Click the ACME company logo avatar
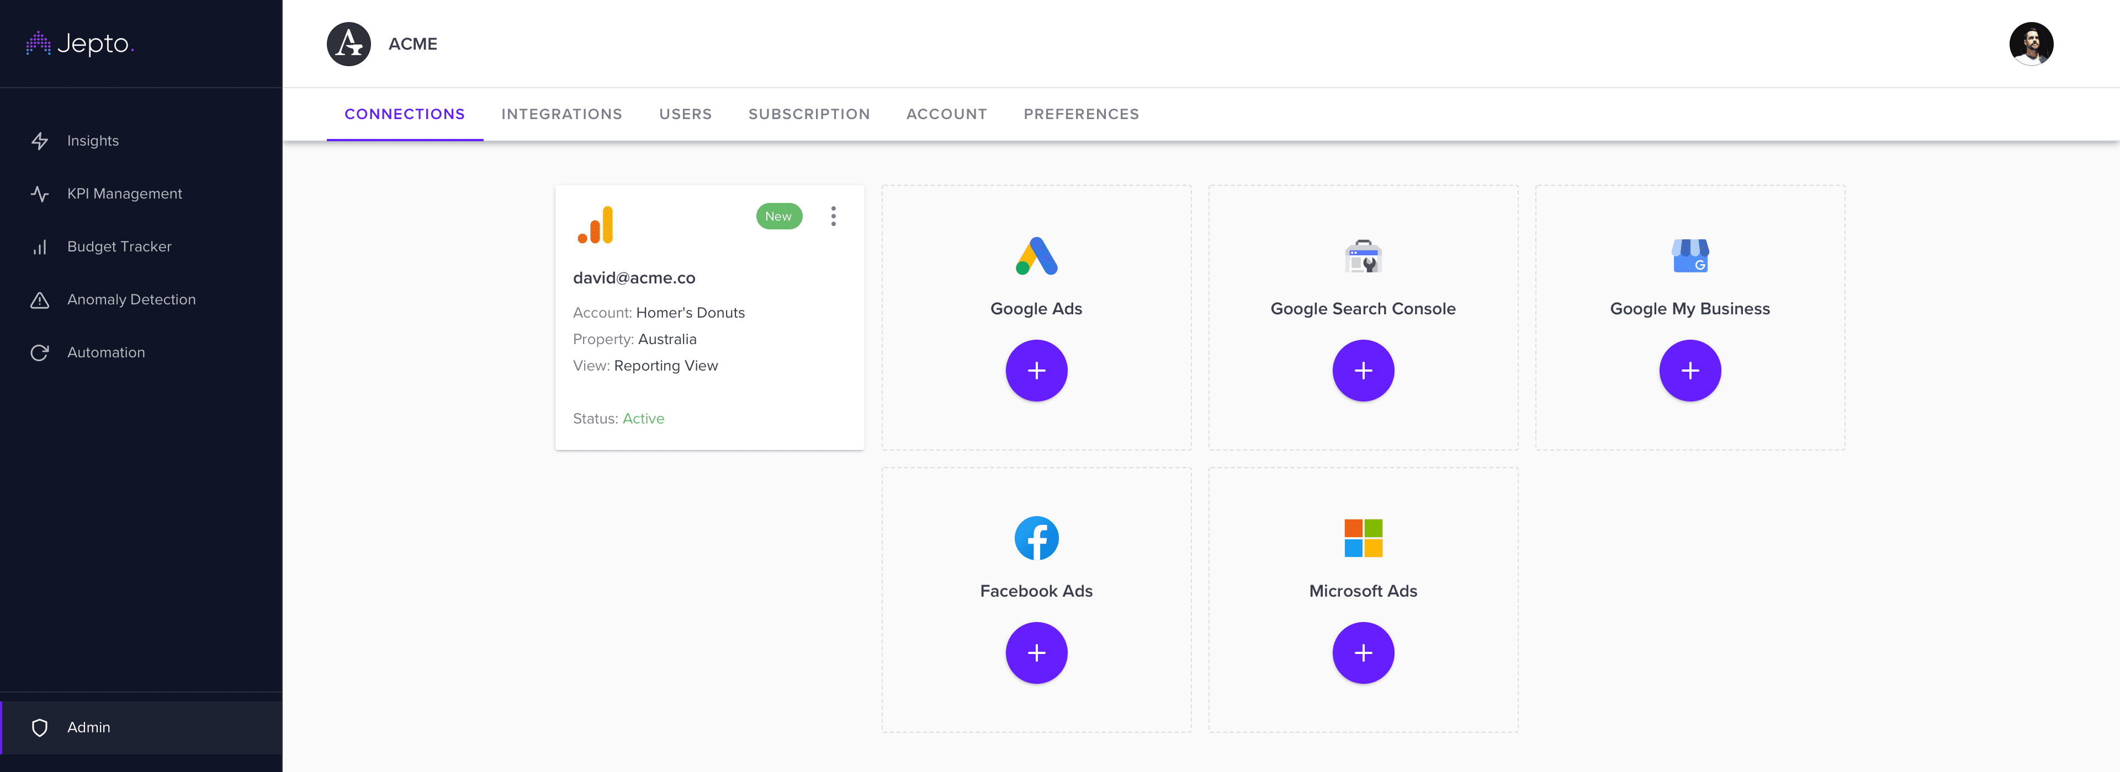Image resolution: width=2120 pixels, height=772 pixels. (349, 44)
